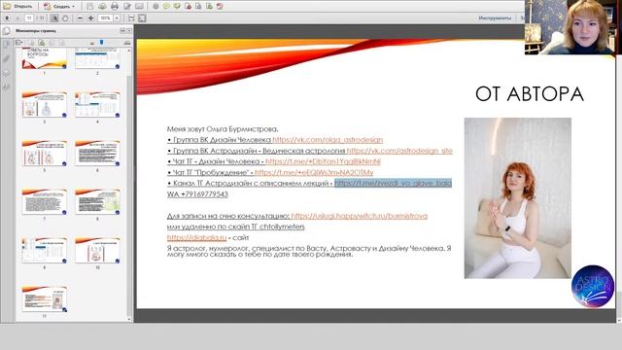The height and width of the screenshot is (350, 622).
Task: Go to the next page arrow
Action: [17, 17]
